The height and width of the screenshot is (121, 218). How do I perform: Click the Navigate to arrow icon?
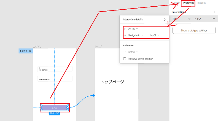coord(125,35)
